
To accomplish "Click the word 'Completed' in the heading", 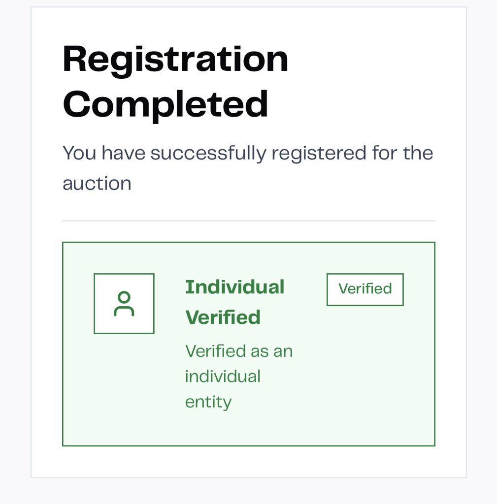I will 166,105.
